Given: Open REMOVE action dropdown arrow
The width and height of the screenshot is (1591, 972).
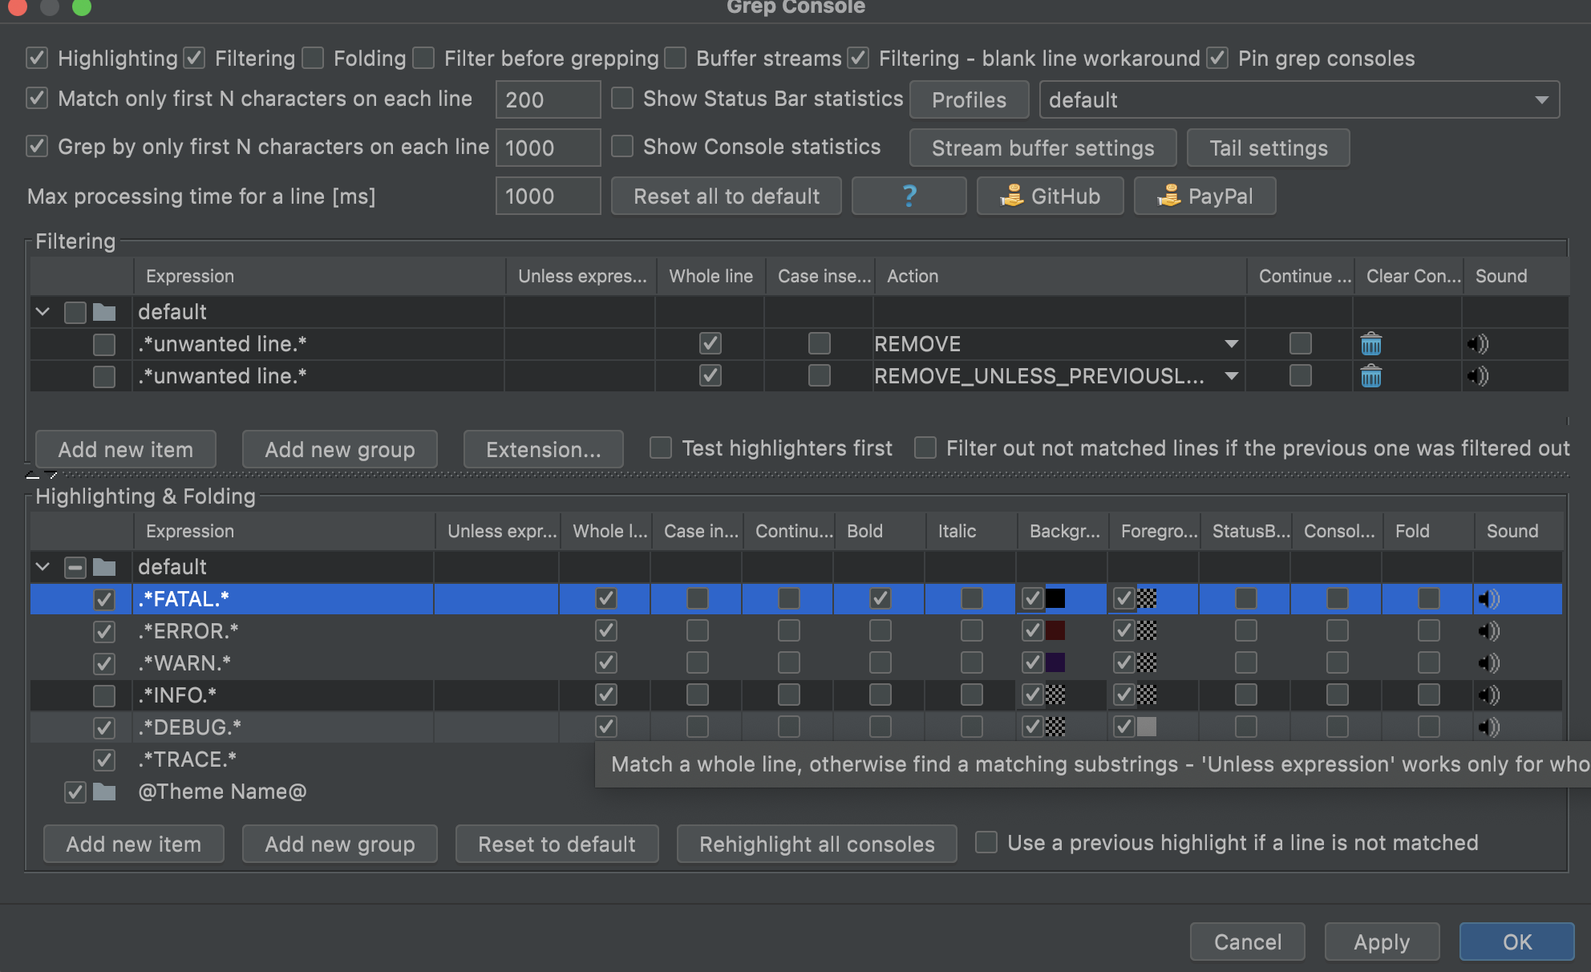Looking at the screenshot, I should pos(1231,344).
